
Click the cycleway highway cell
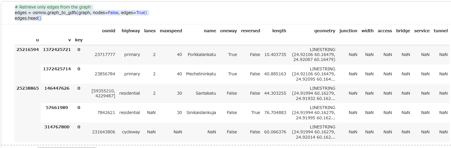[x=131, y=132]
